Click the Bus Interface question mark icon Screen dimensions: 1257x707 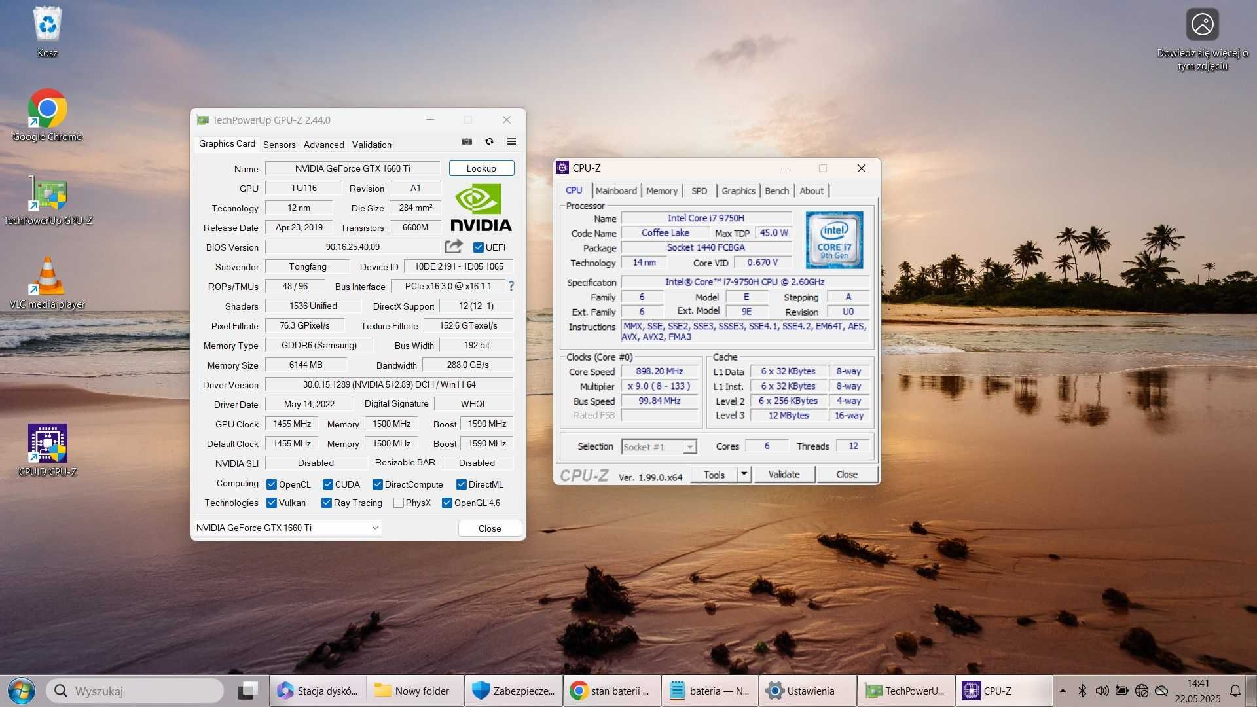(x=511, y=286)
